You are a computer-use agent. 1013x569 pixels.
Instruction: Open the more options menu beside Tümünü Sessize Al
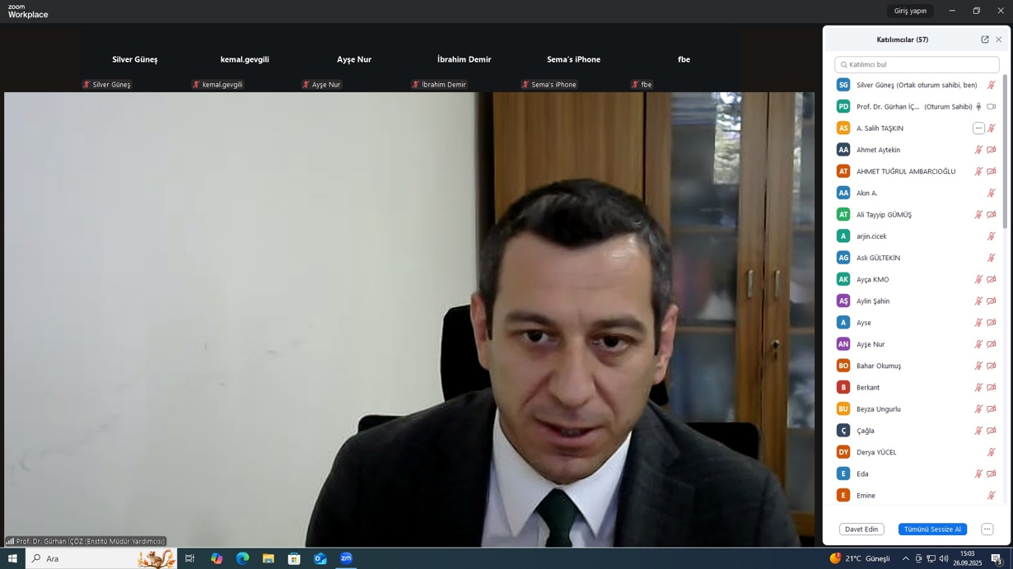(987, 529)
